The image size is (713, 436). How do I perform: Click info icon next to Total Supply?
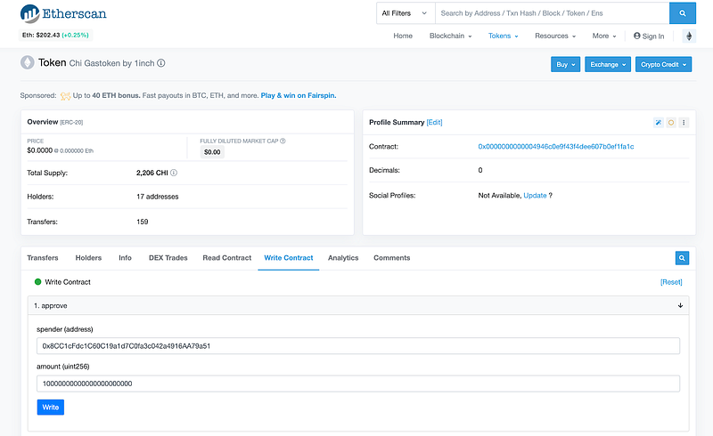pos(174,173)
